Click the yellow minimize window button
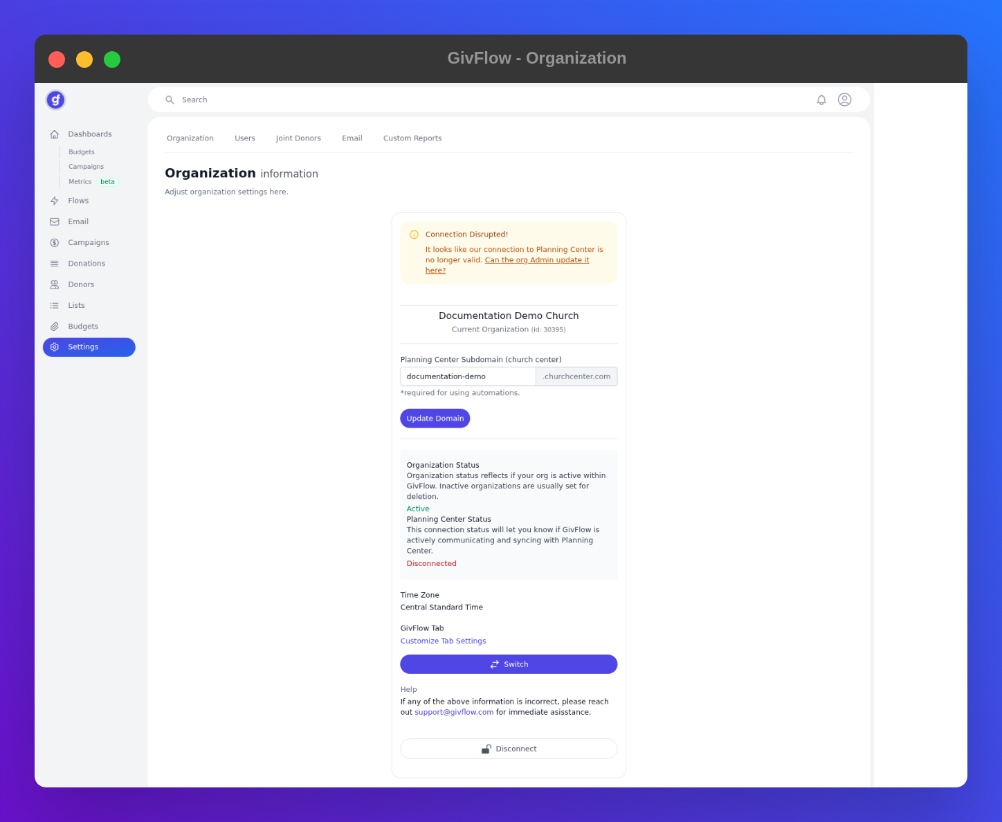1002x822 pixels. [x=84, y=60]
